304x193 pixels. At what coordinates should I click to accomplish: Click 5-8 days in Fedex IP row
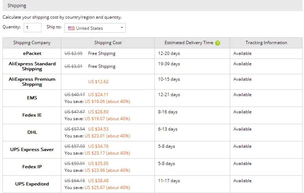[x=166, y=164]
